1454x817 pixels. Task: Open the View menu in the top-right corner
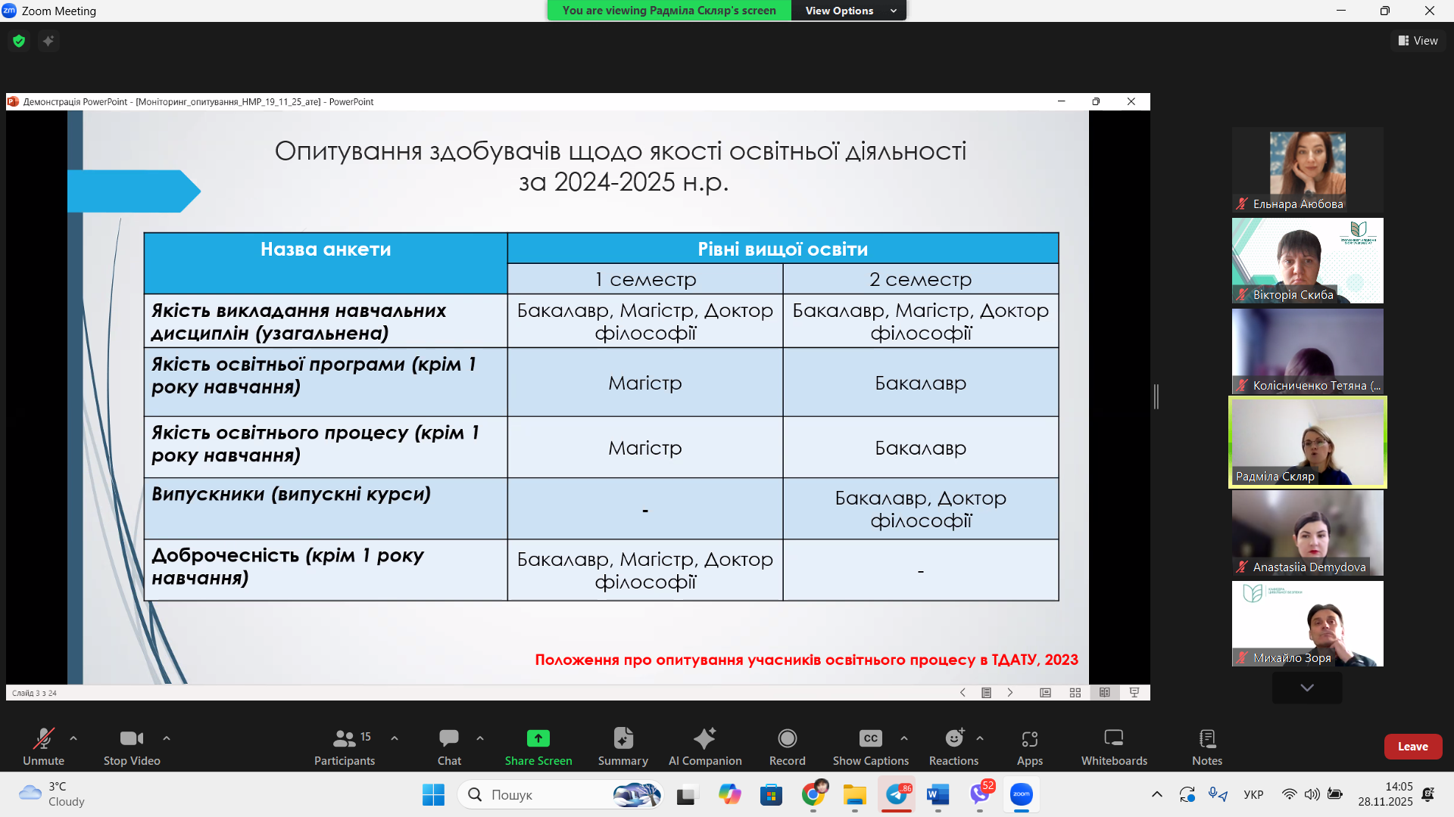pyautogui.click(x=1418, y=40)
